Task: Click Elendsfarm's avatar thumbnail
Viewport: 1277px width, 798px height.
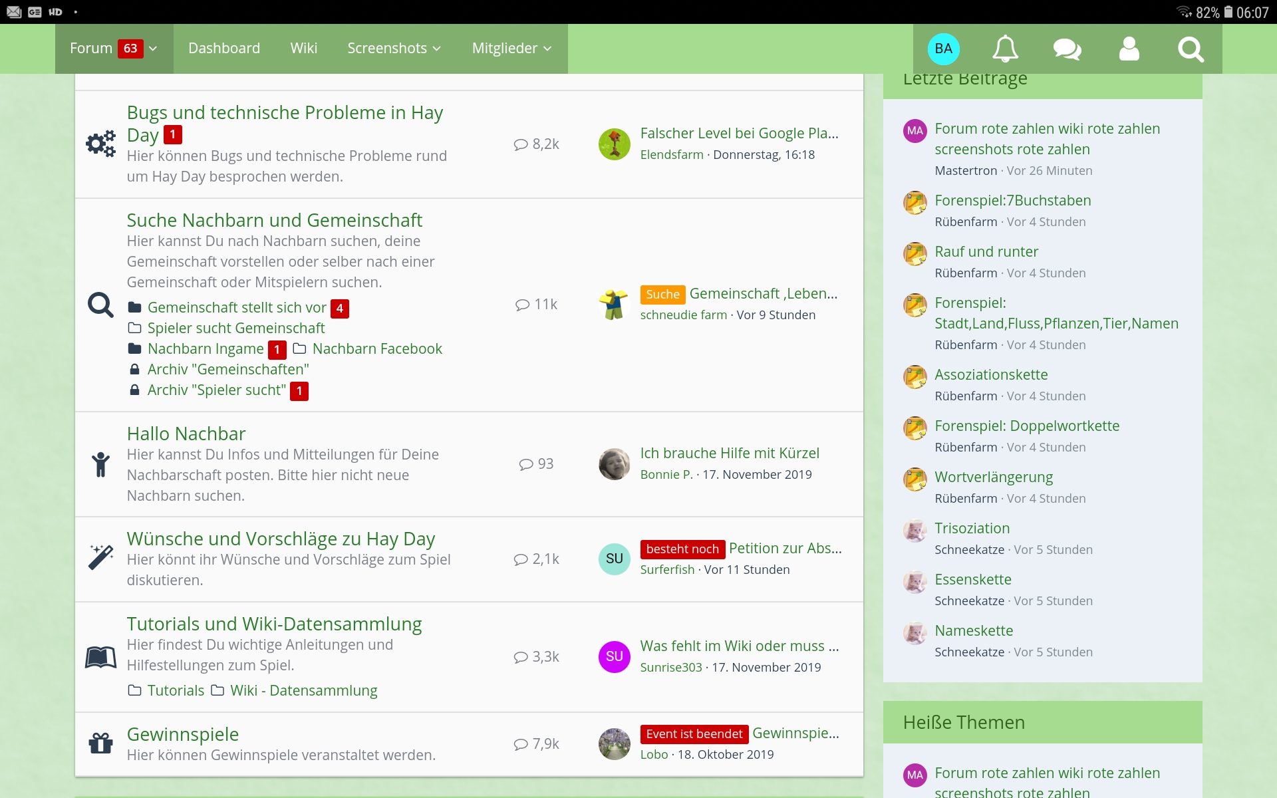Action: click(x=614, y=144)
